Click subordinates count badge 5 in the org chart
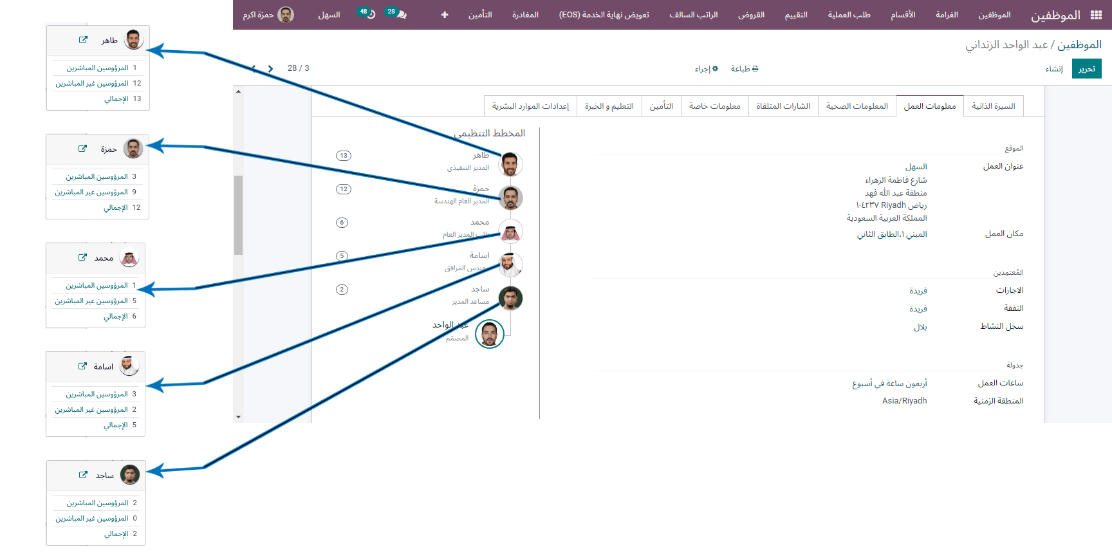The height and width of the screenshot is (556, 1112). (x=342, y=256)
